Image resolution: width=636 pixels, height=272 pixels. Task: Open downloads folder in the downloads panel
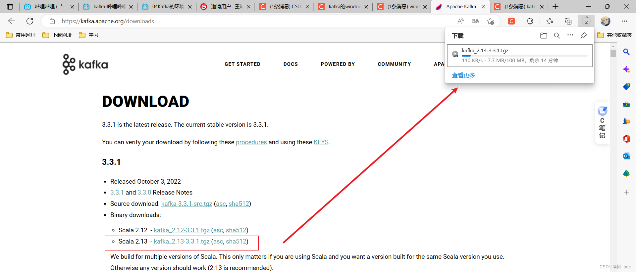[x=544, y=35]
